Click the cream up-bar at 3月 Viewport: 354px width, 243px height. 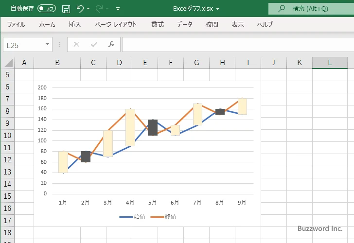(x=108, y=143)
